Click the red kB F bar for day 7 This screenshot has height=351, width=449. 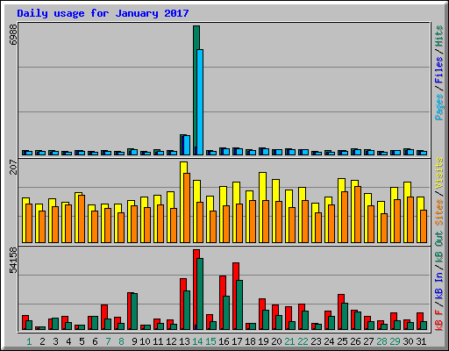click(x=103, y=318)
